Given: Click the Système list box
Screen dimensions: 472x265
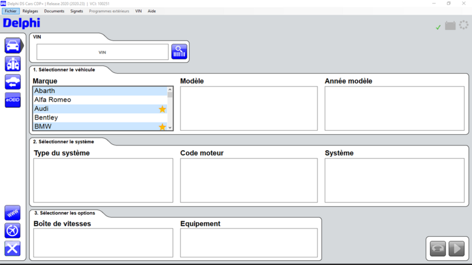Looking at the screenshot, I should pyautogui.click(x=394, y=180).
